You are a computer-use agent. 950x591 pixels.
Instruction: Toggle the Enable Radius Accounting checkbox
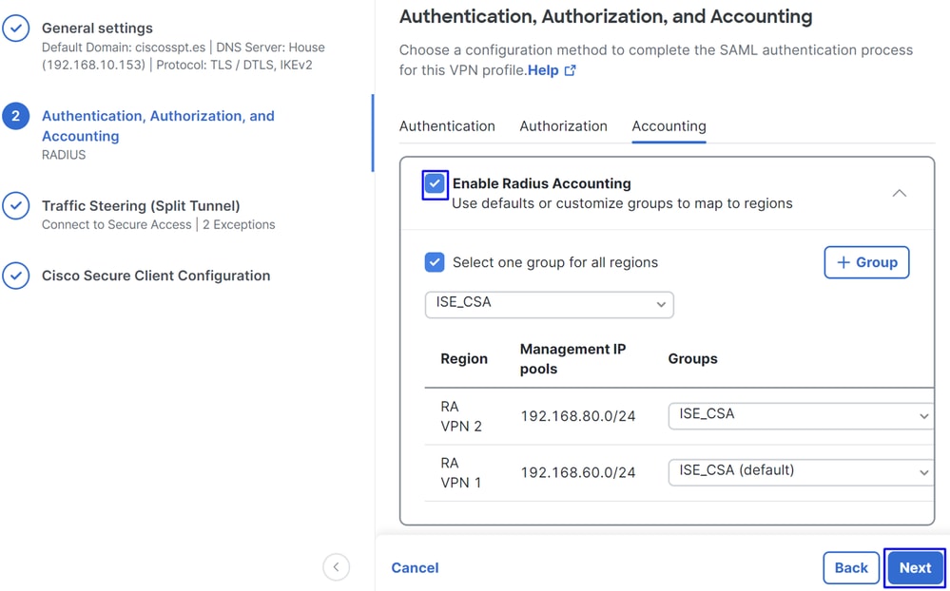point(435,183)
